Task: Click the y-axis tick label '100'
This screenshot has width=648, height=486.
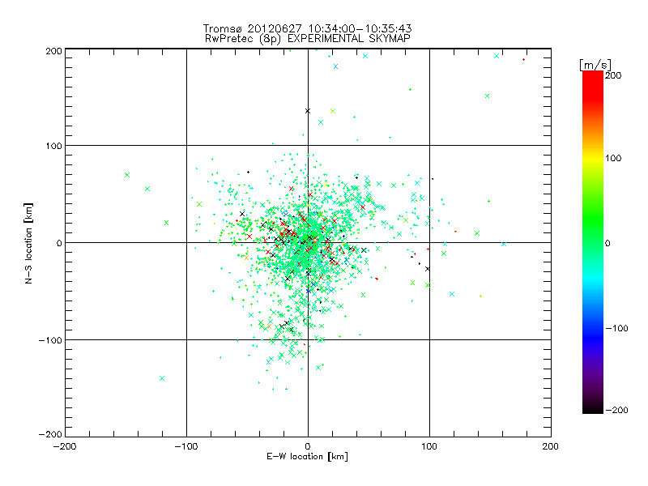Action: pyautogui.click(x=53, y=146)
